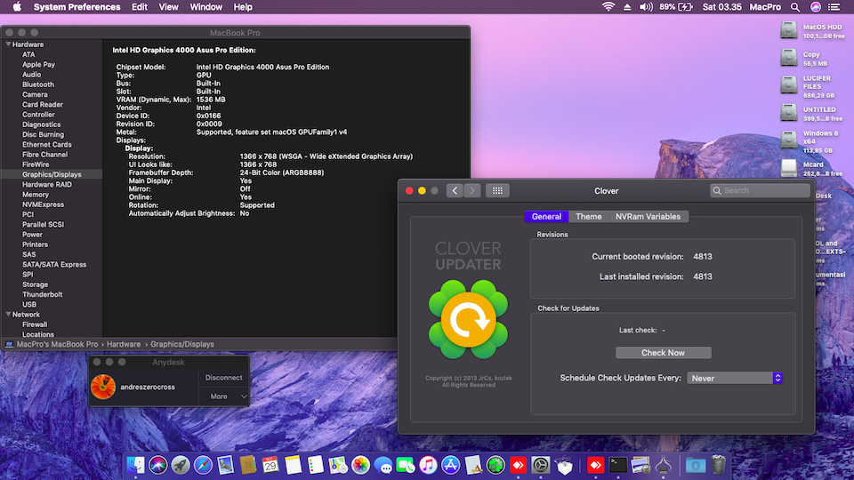
Task: Launch Siri from the dock
Action: click(x=158, y=465)
